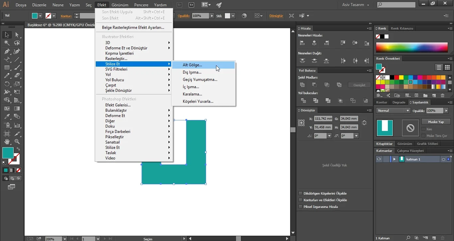Select the Direct Selection tool
The height and width of the screenshot is (241, 454).
[x=17, y=35]
